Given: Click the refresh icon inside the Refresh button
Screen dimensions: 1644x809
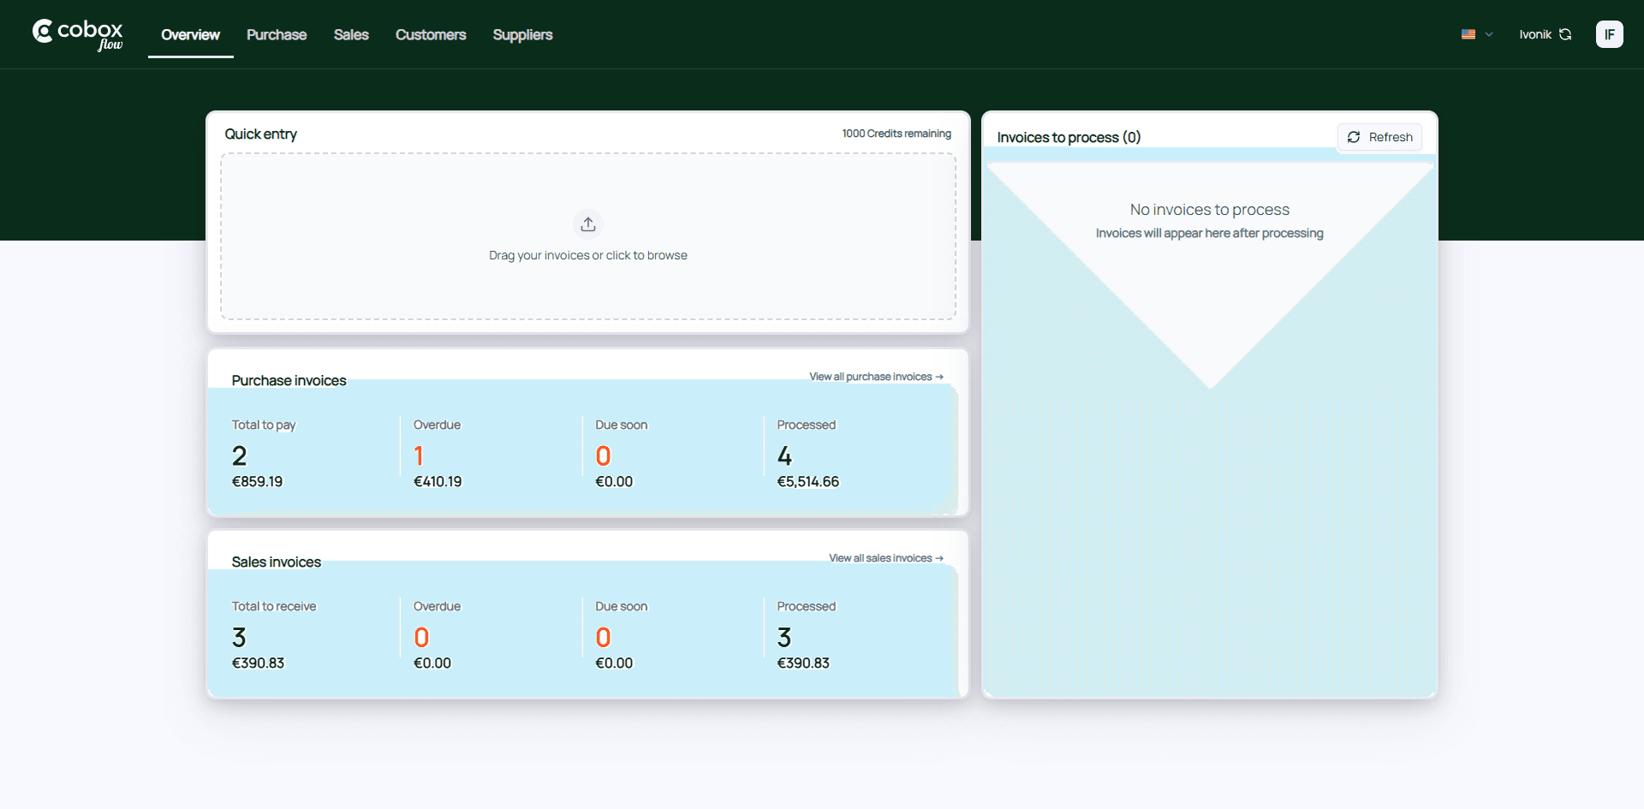Looking at the screenshot, I should (1354, 137).
